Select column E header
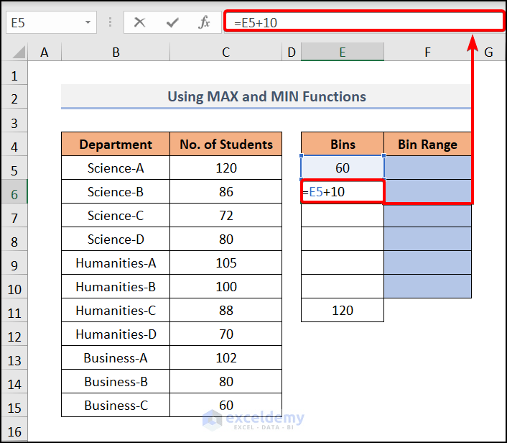507x443 pixels. tap(343, 52)
